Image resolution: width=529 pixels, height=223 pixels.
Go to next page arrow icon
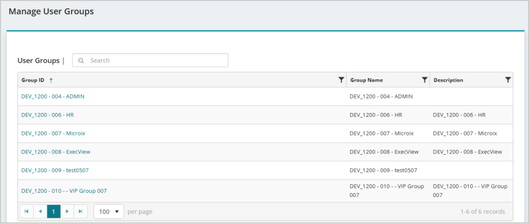pyautogui.click(x=67, y=211)
